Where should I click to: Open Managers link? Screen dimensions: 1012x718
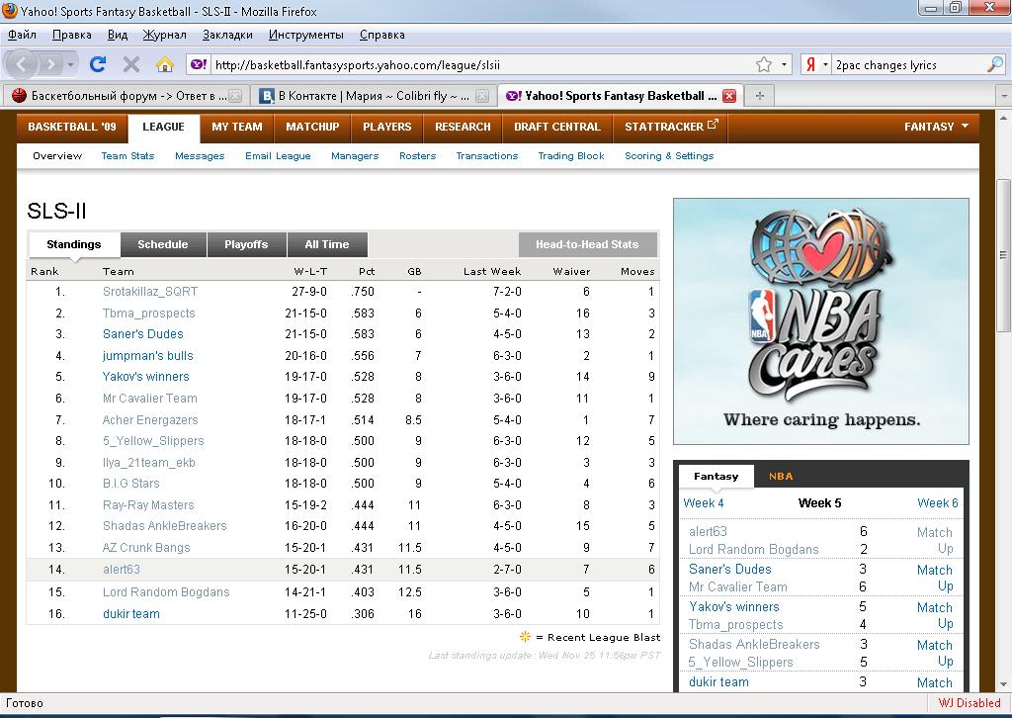click(x=355, y=155)
